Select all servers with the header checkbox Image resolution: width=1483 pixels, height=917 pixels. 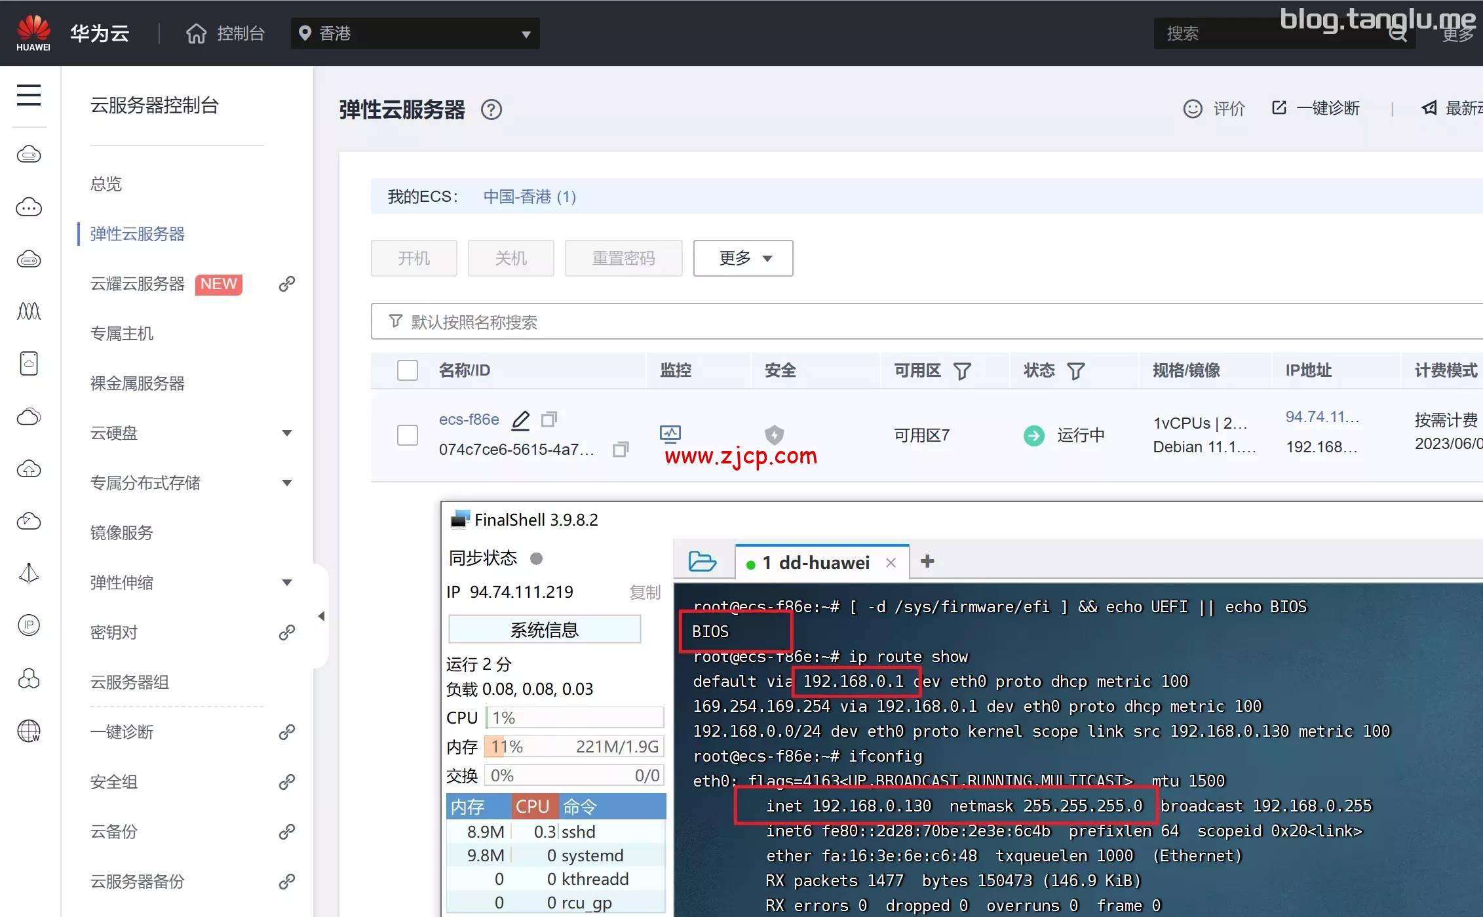tap(407, 370)
